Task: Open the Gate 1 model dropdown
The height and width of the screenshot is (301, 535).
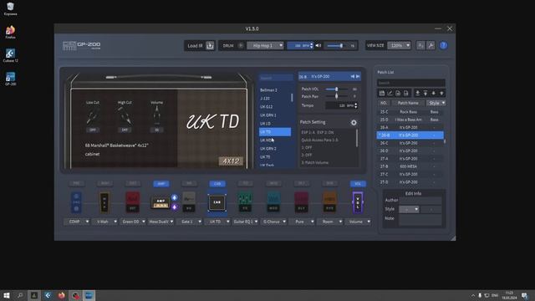Action: coord(190,222)
